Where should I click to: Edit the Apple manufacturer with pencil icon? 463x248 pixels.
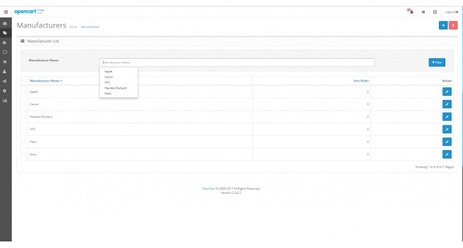tap(447, 91)
